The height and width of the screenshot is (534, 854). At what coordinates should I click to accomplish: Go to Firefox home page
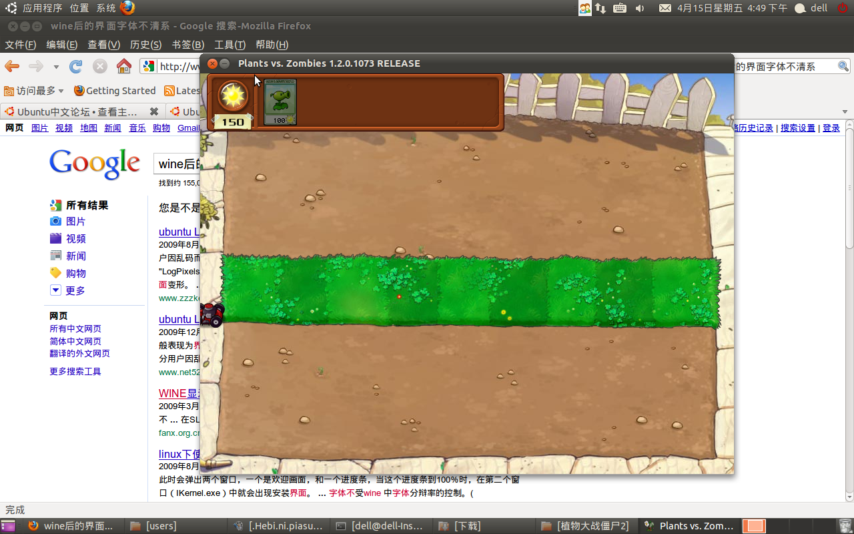(x=124, y=66)
